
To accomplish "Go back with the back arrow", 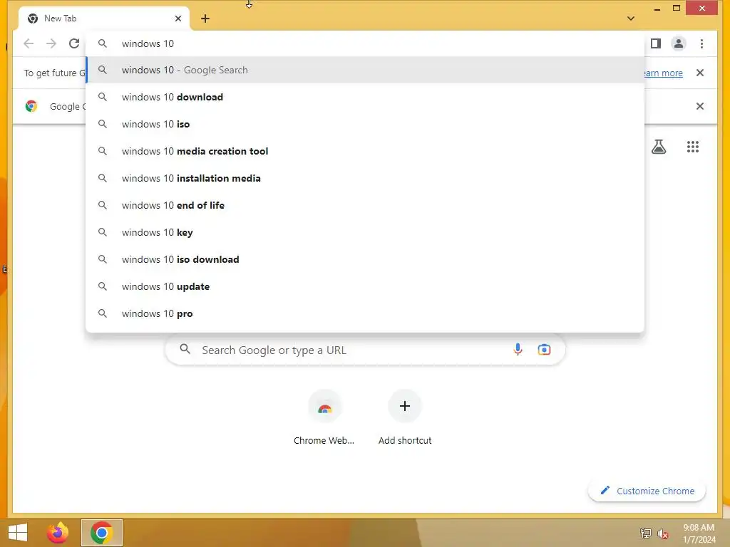I will tap(29, 43).
